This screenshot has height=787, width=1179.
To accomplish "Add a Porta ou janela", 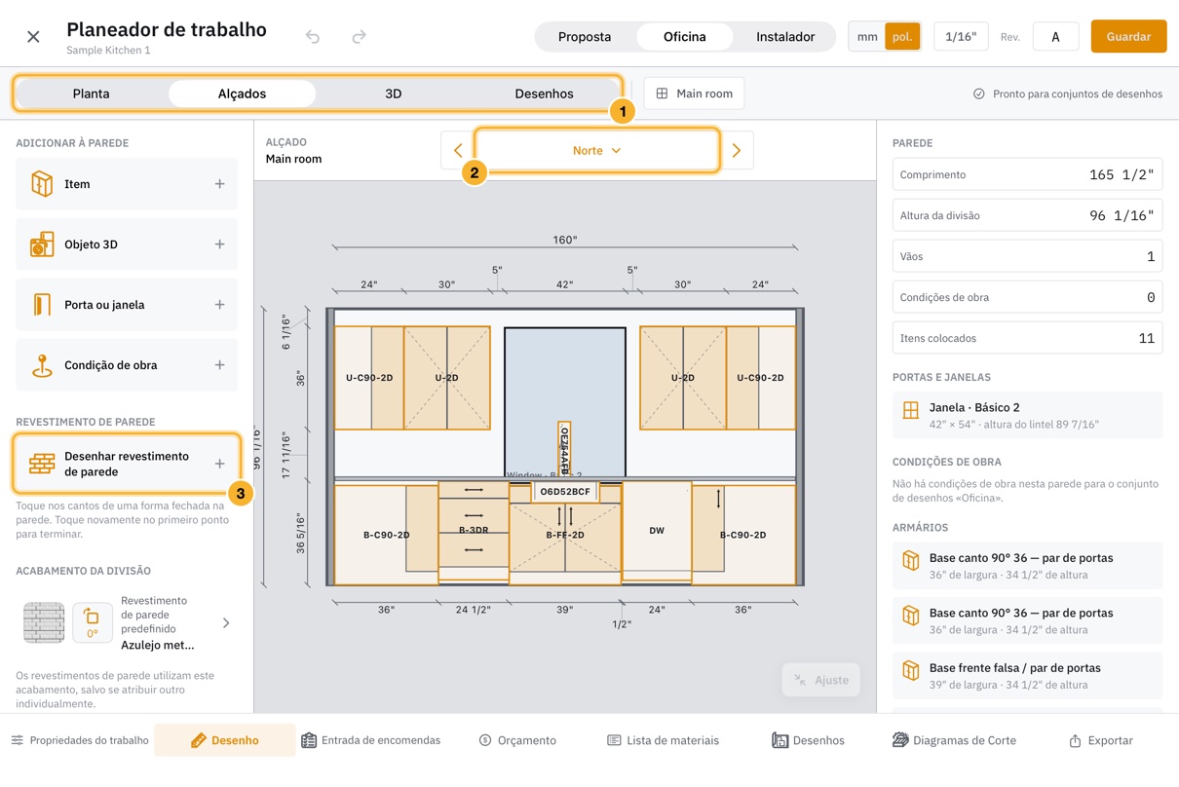I will (127, 305).
